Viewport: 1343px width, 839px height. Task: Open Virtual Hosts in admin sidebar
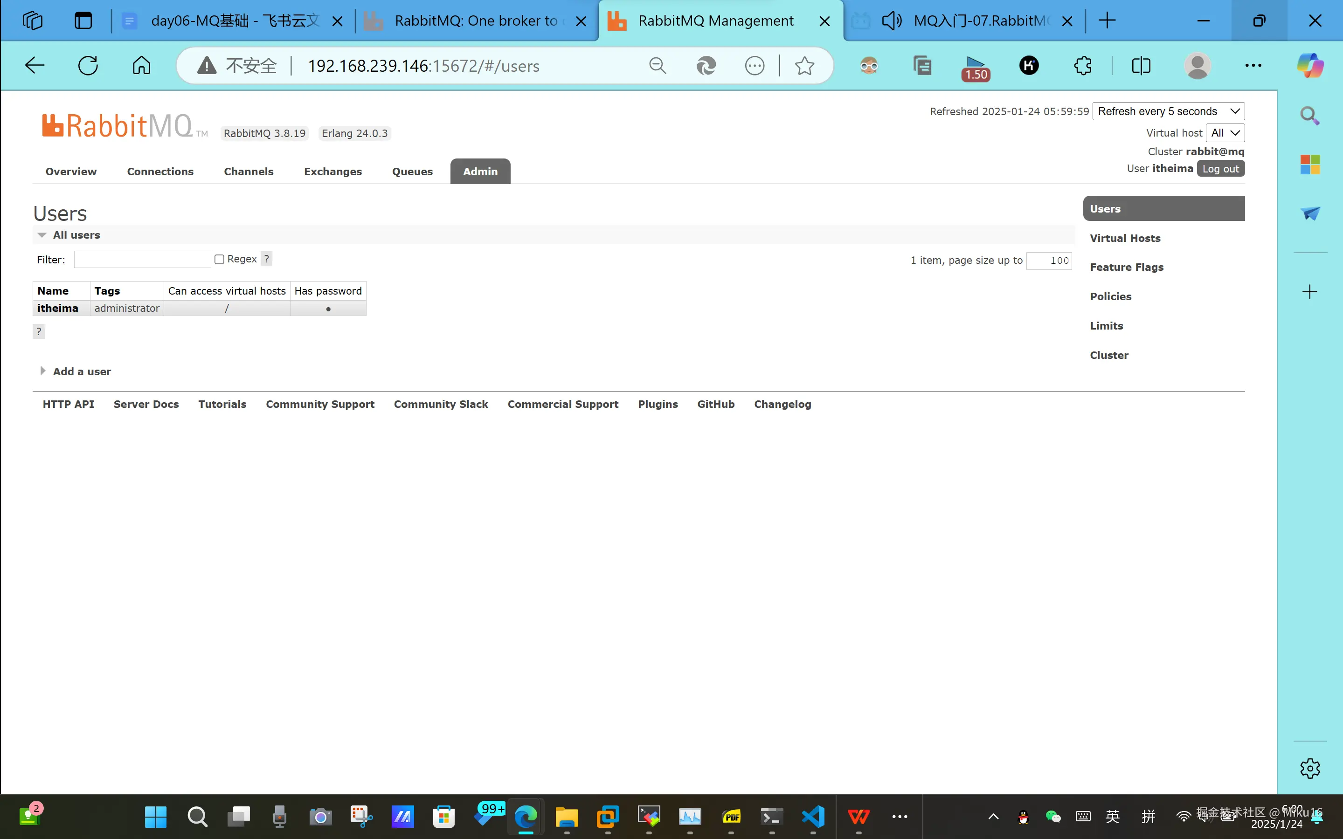[1125, 238]
